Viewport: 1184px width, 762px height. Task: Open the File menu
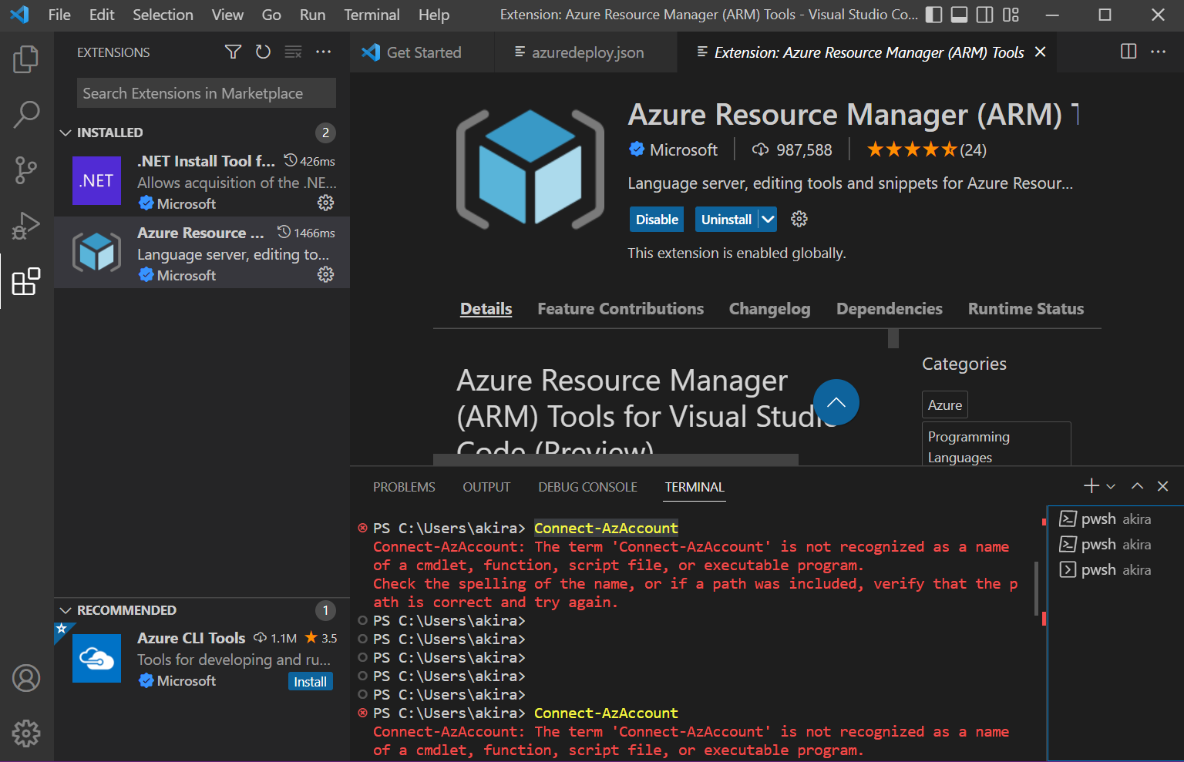[x=59, y=15]
